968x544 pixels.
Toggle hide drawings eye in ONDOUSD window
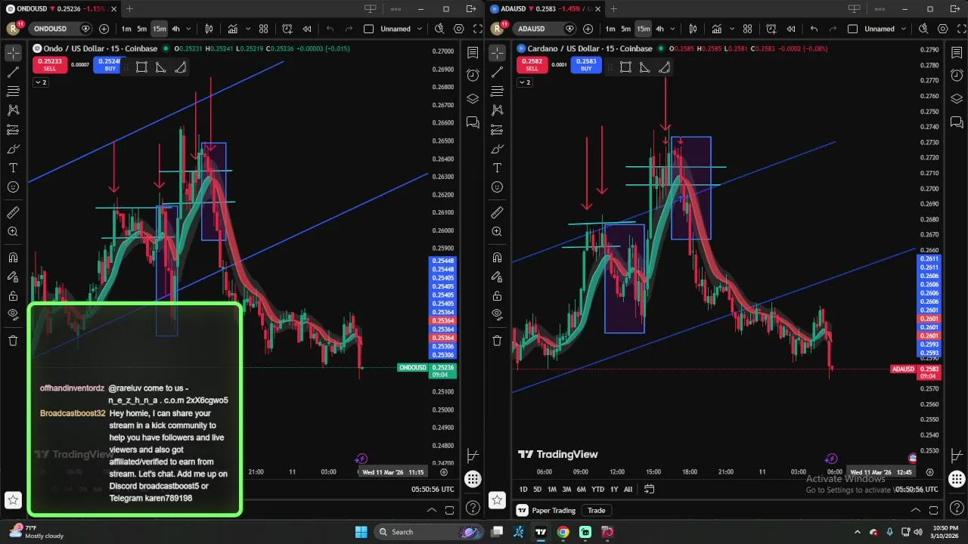[x=13, y=314]
